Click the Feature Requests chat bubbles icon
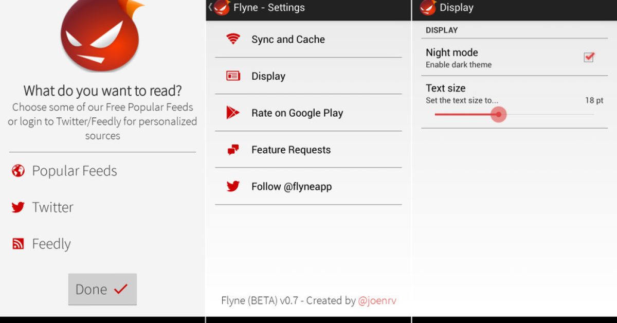This screenshot has height=323, width=617. click(233, 150)
